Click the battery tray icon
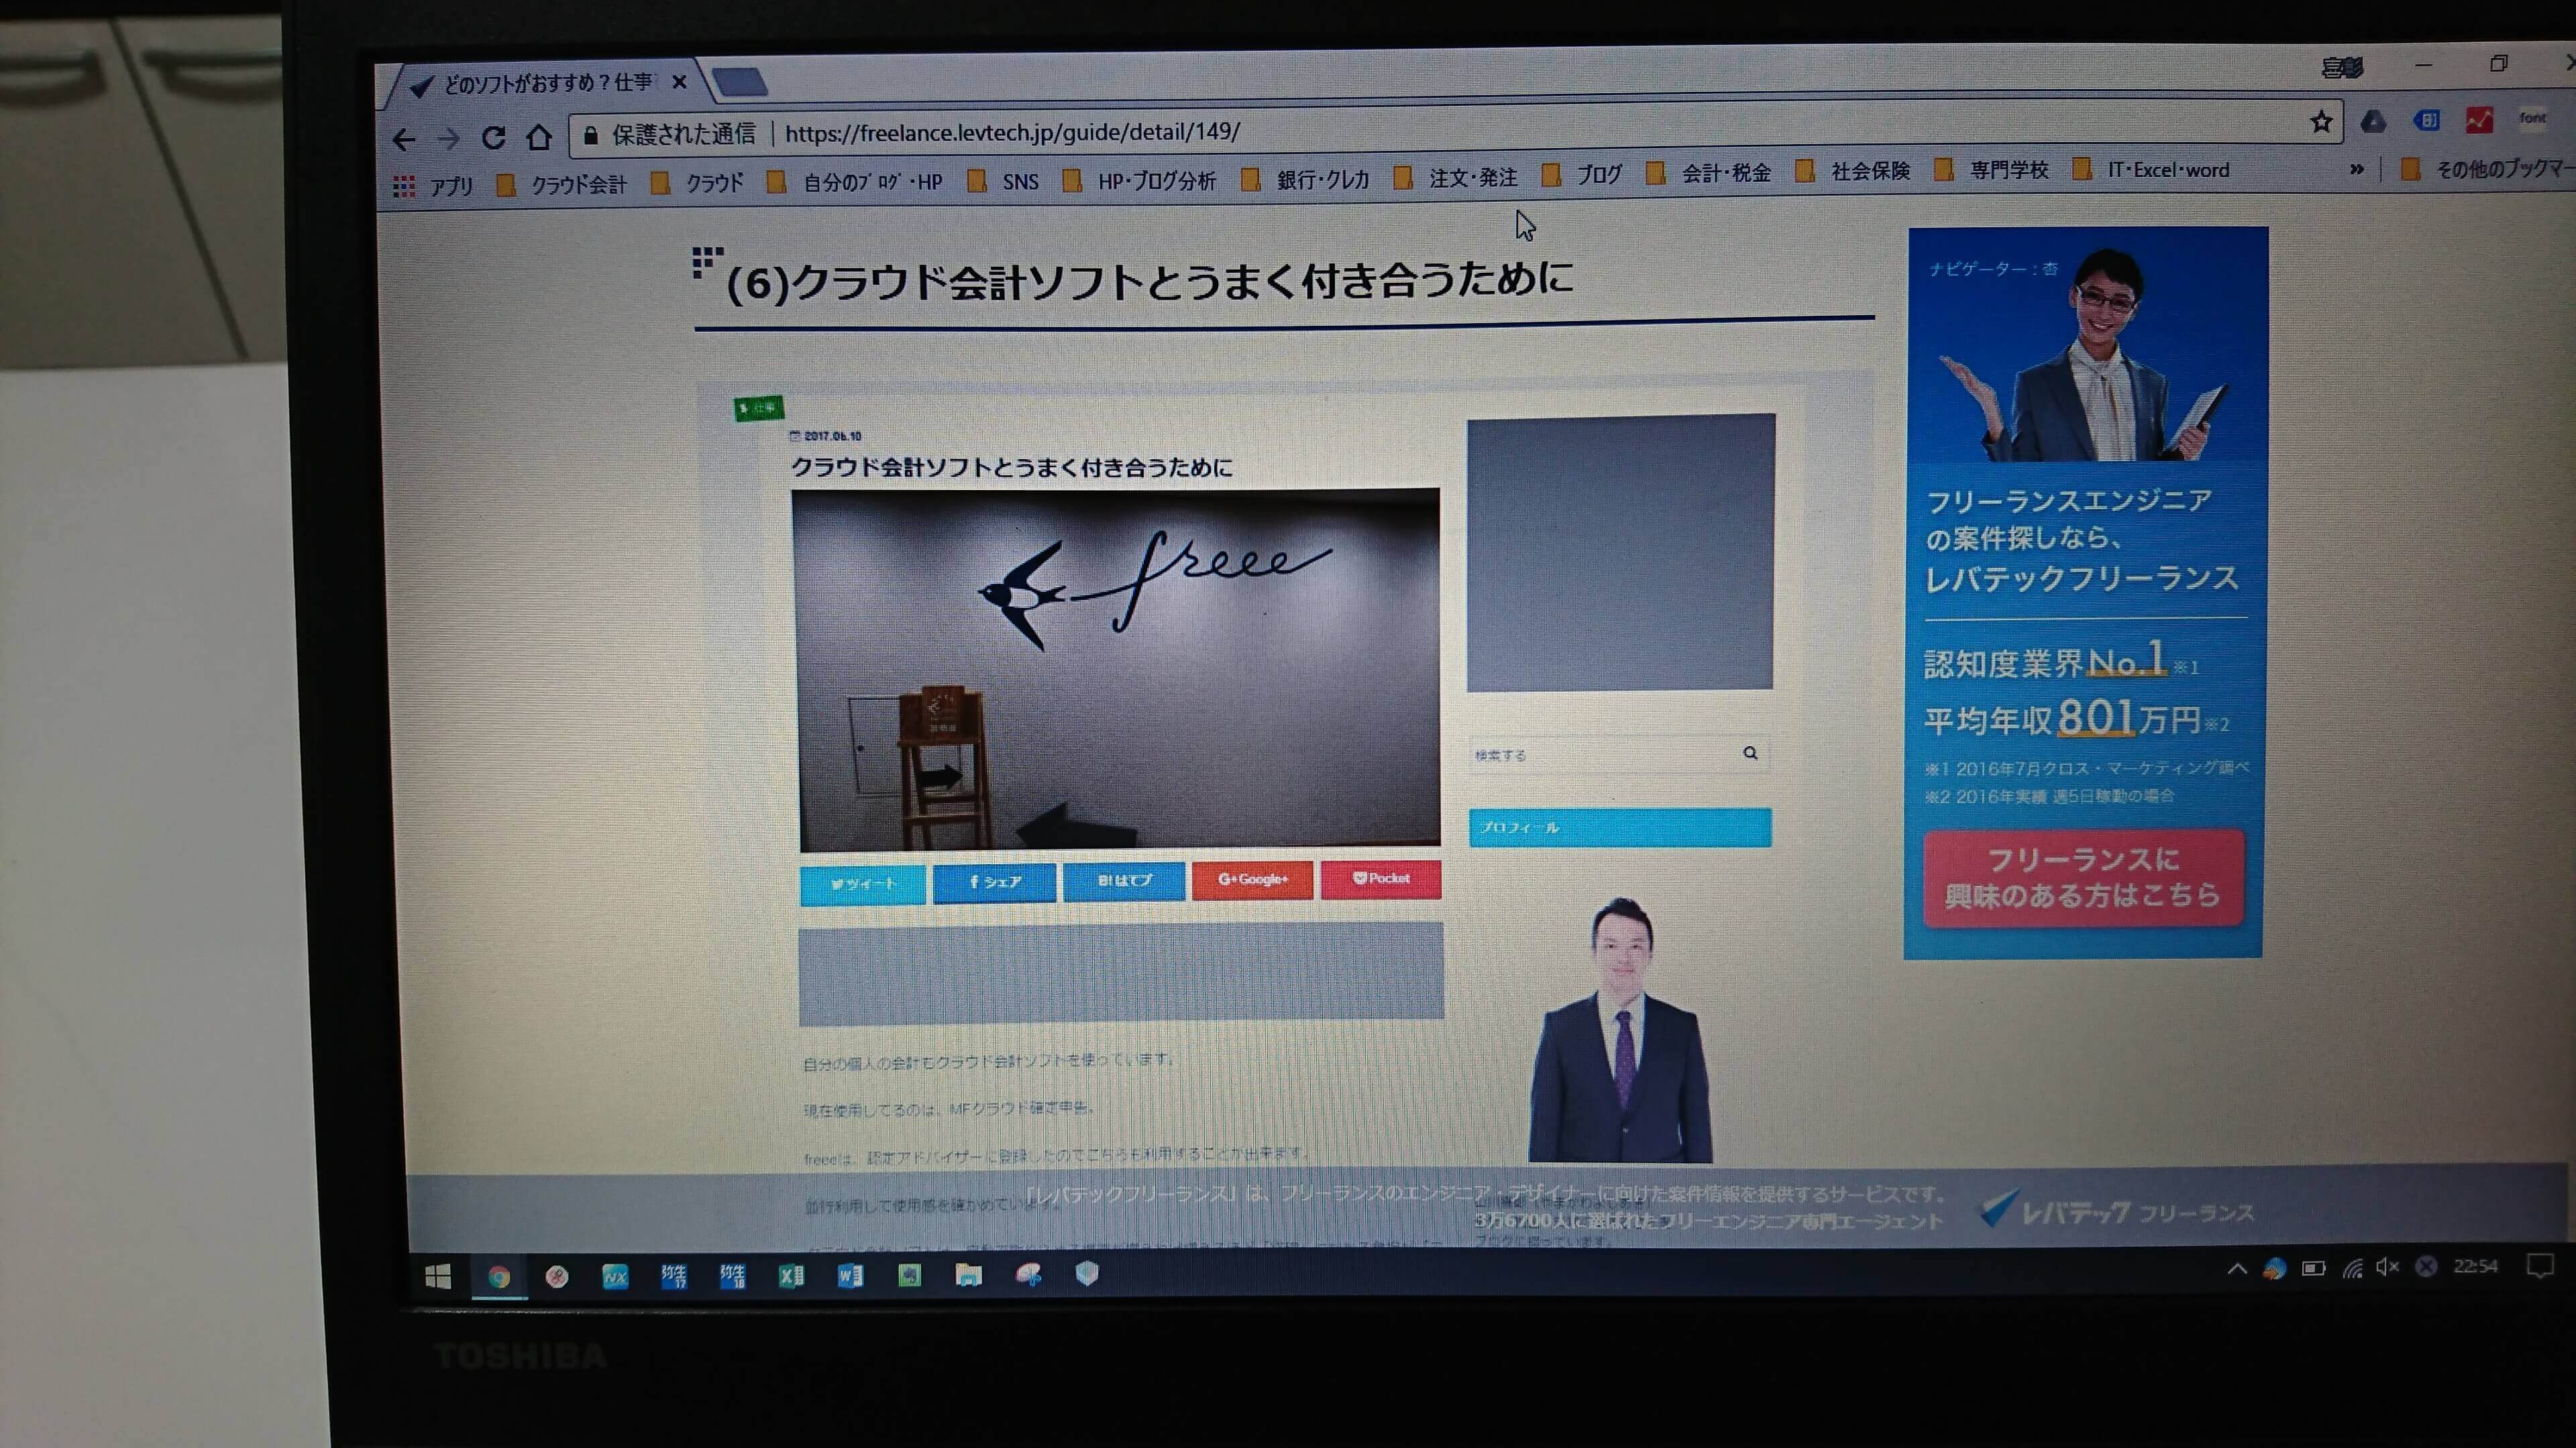This screenshot has width=2576, height=1448. (x=2313, y=1269)
